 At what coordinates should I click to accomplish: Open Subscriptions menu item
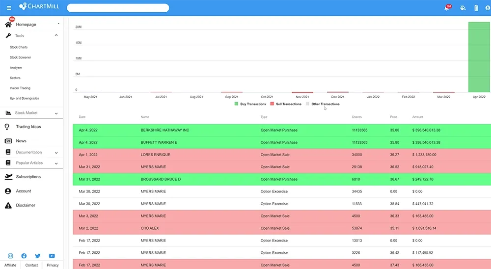(28, 177)
